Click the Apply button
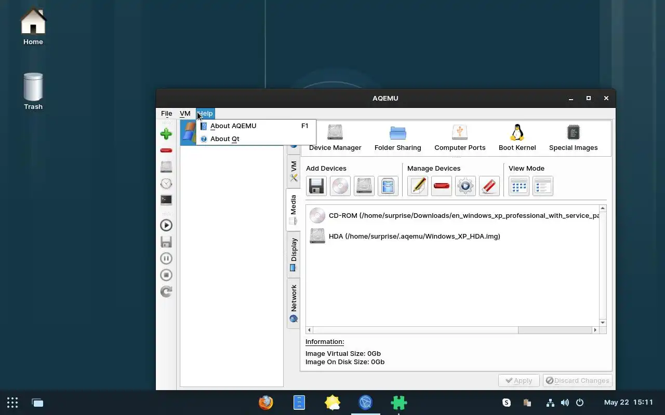The image size is (665, 415). [518, 380]
